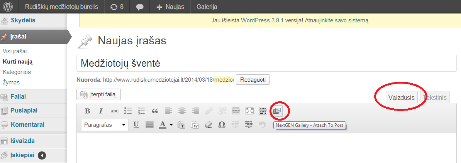
Task: Open the text color picker arrow
Action: click(x=171, y=125)
